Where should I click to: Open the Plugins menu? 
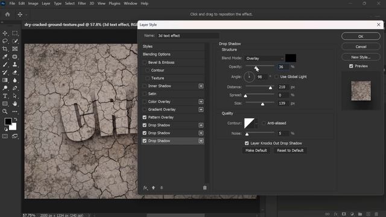coord(115,4)
